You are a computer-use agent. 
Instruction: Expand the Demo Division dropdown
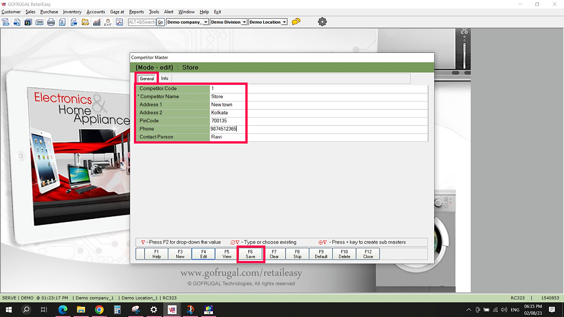244,22
